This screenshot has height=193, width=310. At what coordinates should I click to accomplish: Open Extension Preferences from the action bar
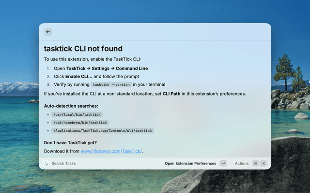pyautogui.click(x=190, y=164)
